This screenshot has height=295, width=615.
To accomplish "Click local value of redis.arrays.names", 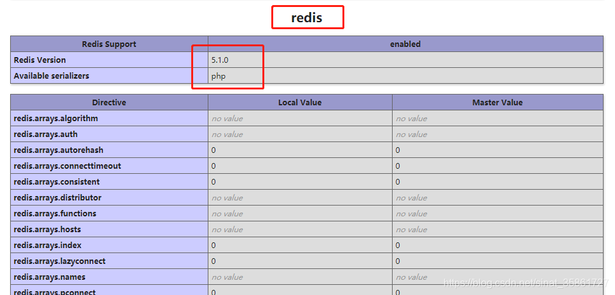I will click(227, 277).
